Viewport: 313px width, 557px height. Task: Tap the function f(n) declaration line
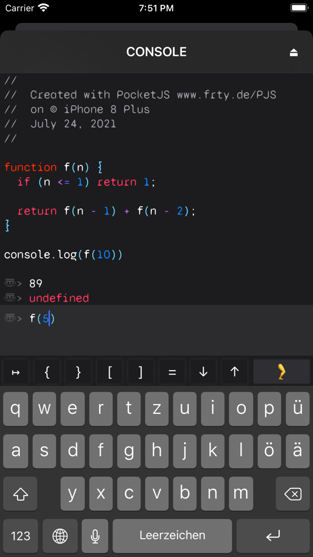(x=53, y=167)
